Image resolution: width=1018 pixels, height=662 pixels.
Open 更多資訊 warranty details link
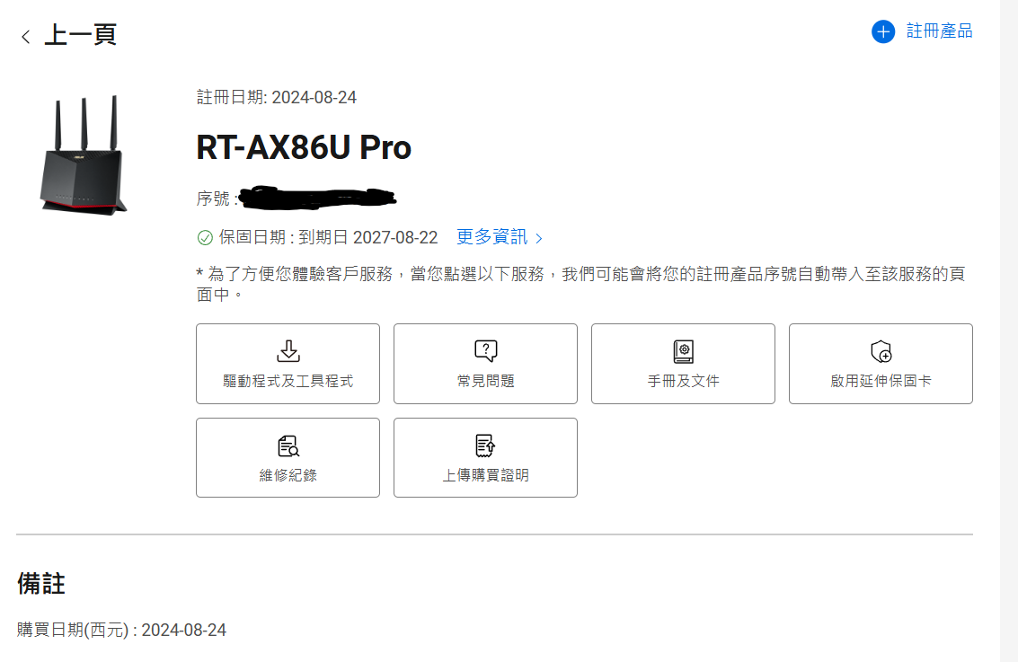click(492, 237)
